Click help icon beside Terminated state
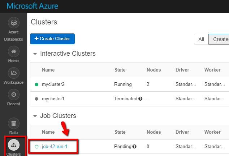This screenshot has height=156, width=229. (x=140, y=98)
